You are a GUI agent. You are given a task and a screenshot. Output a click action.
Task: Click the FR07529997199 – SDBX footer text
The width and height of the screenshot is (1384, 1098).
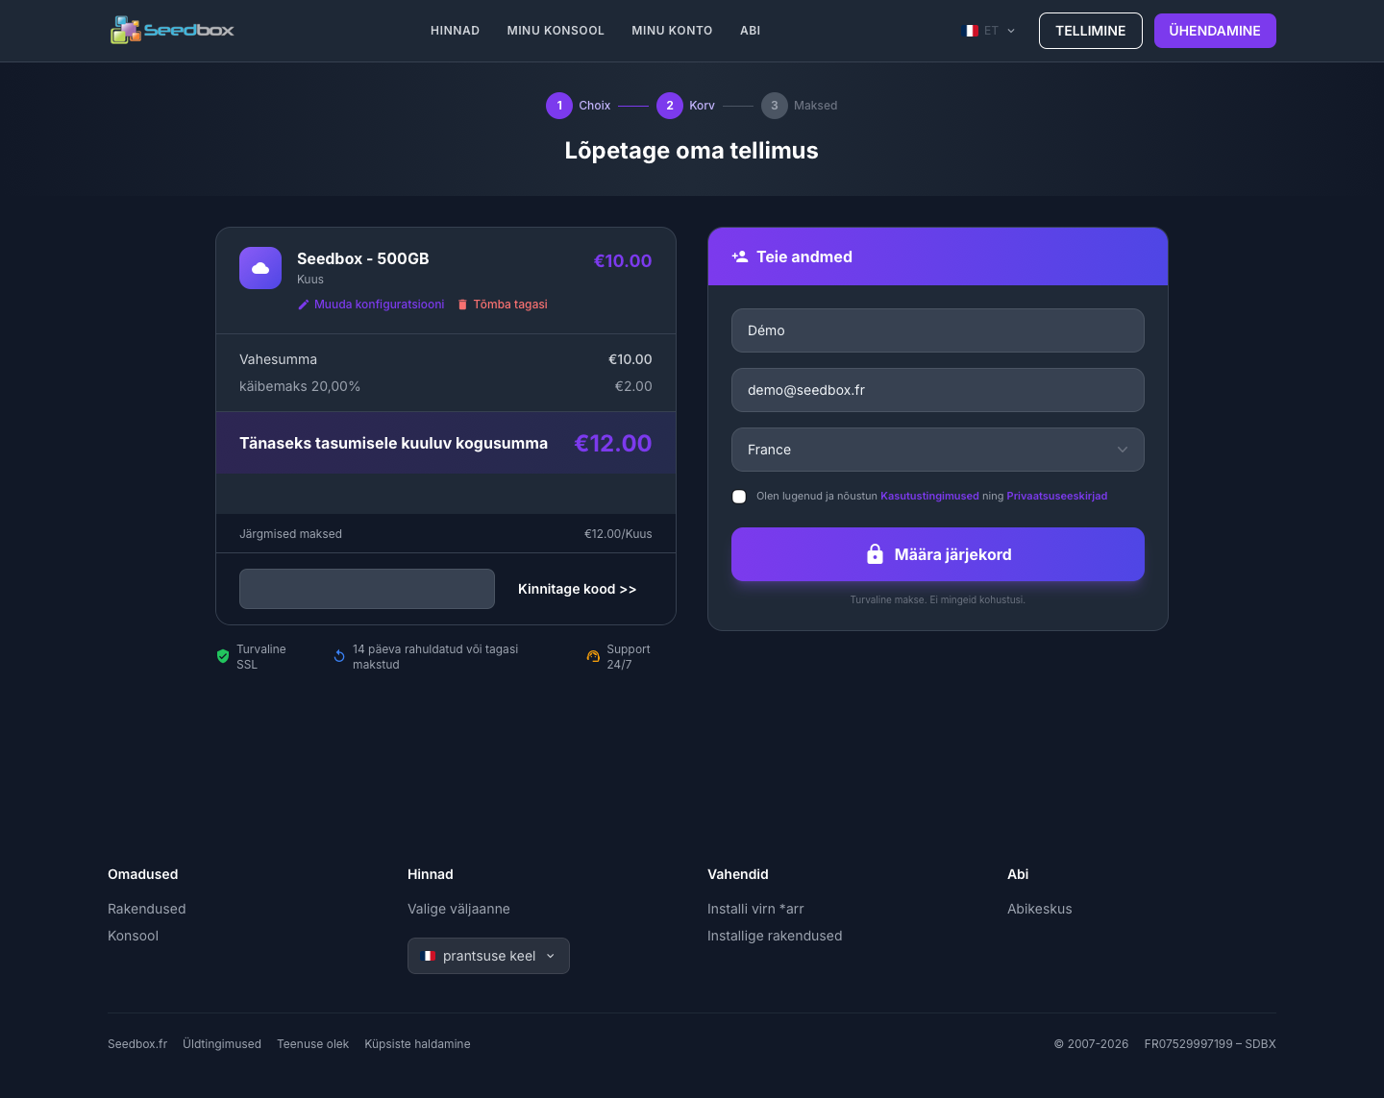point(1210,1044)
